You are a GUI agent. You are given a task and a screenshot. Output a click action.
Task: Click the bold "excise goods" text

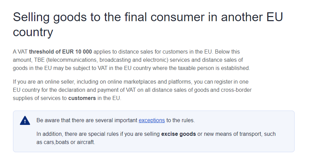point(179,134)
